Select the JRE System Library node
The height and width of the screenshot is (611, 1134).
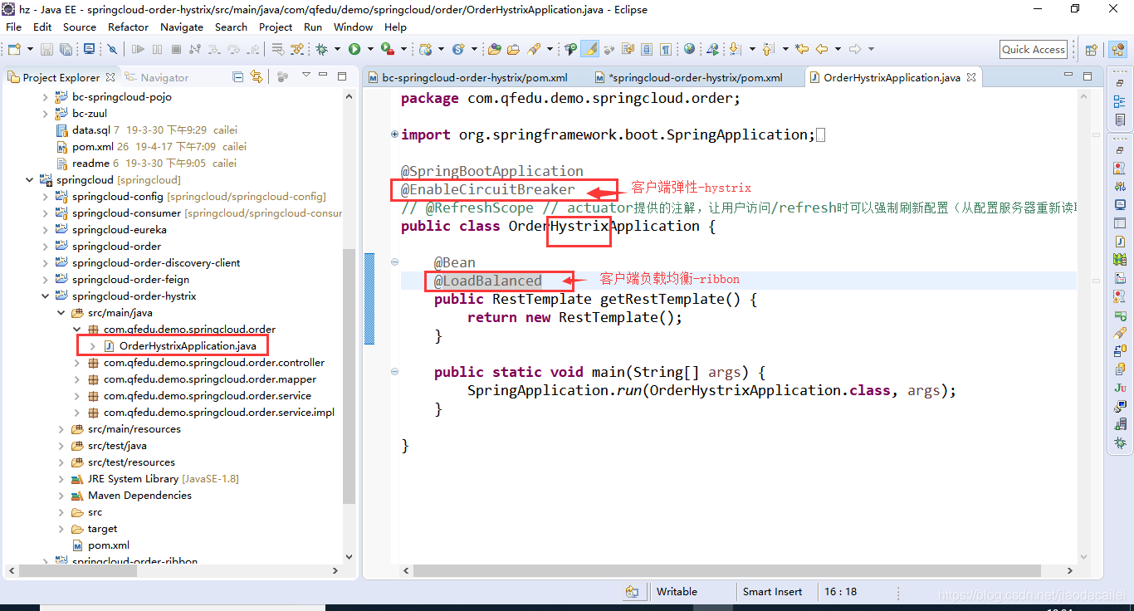[133, 479]
